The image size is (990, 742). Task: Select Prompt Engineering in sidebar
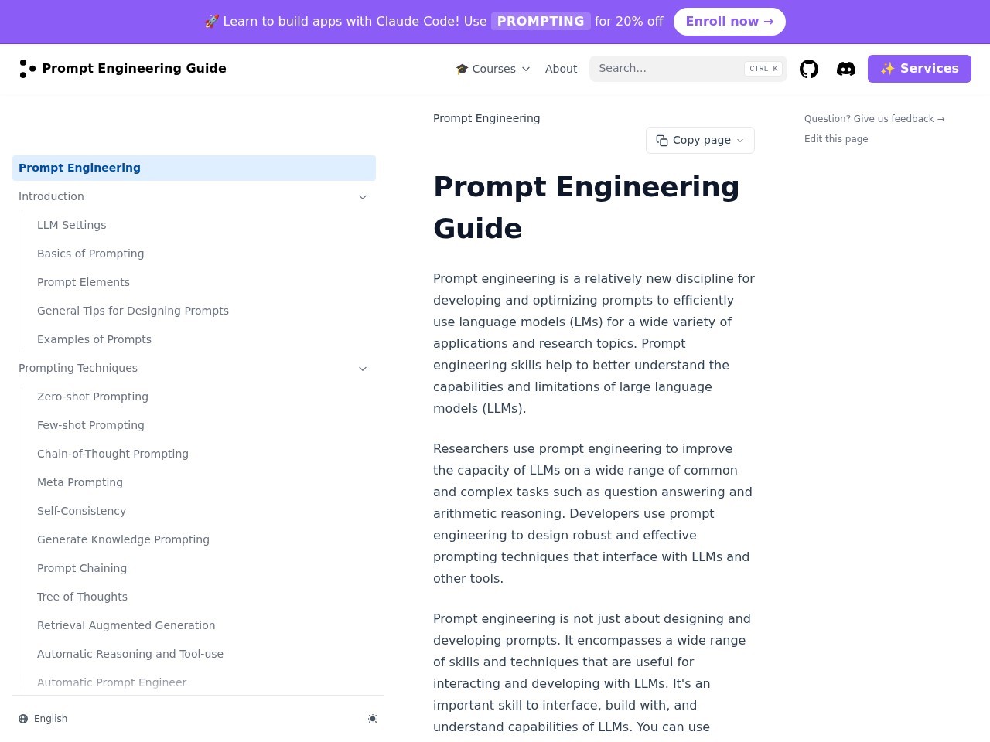click(80, 168)
